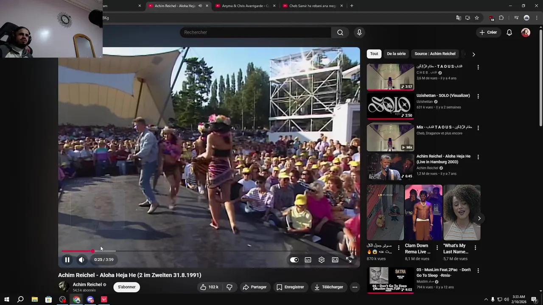Click the search magnifier button
Viewport: 543px width, 305px height.
pyautogui.click(x=340, y=32)
